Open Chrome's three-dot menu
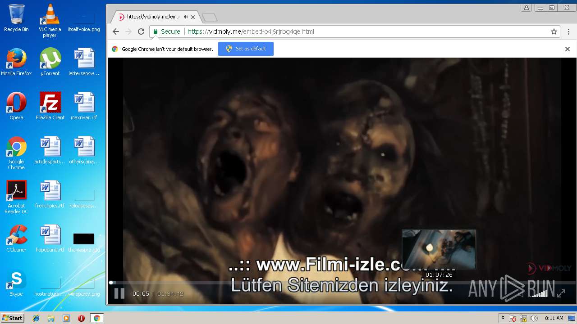This screenshot has width=577, height=324. pyautogui.click(x=568, y=31)
